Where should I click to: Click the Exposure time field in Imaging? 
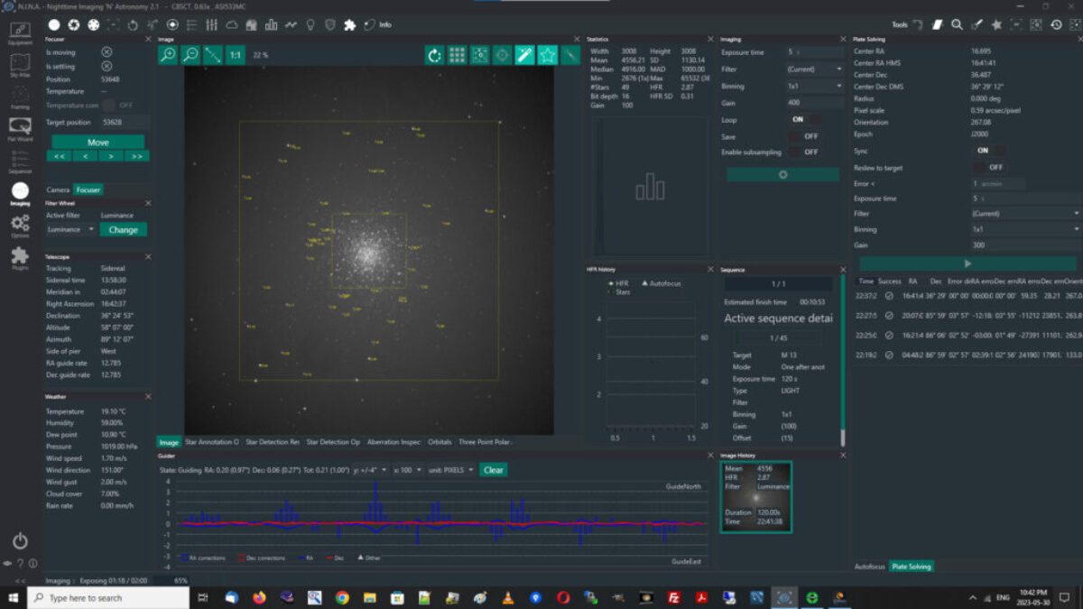[x=814, y=52]
